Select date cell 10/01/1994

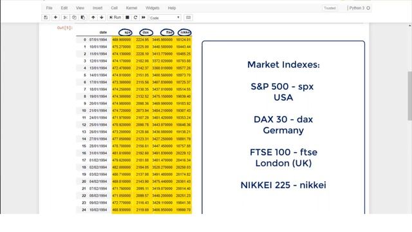pyautogui.click(x=98, y=47)
